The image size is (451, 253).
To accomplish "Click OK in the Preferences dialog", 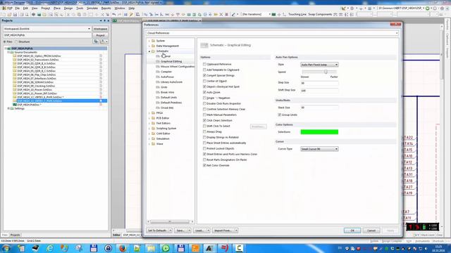I will click(x=352, y=231).
